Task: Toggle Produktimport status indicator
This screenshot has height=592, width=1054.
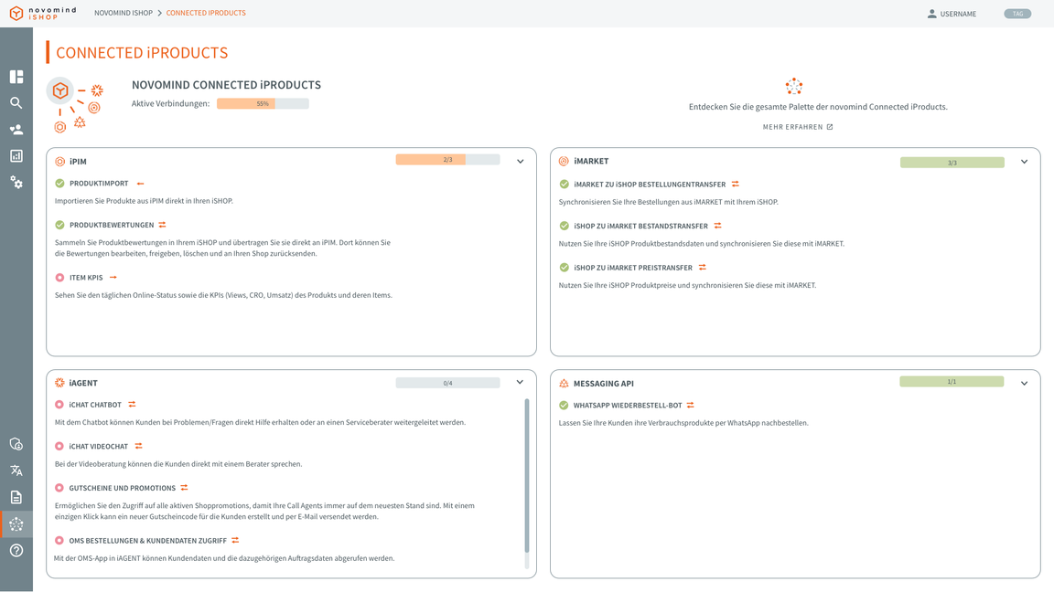Action: tap(59, 184)
